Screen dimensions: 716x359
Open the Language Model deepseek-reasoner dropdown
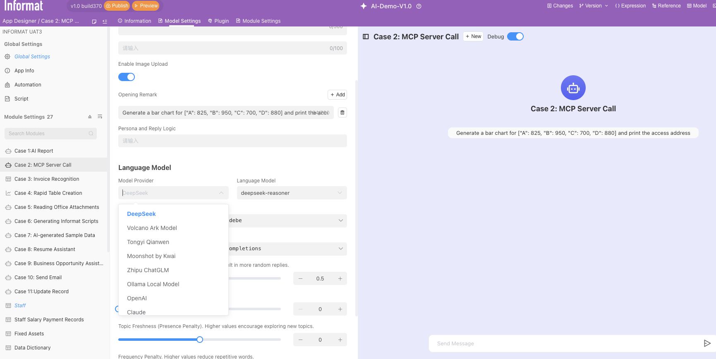pyautogui.click(x=292, y=193)
